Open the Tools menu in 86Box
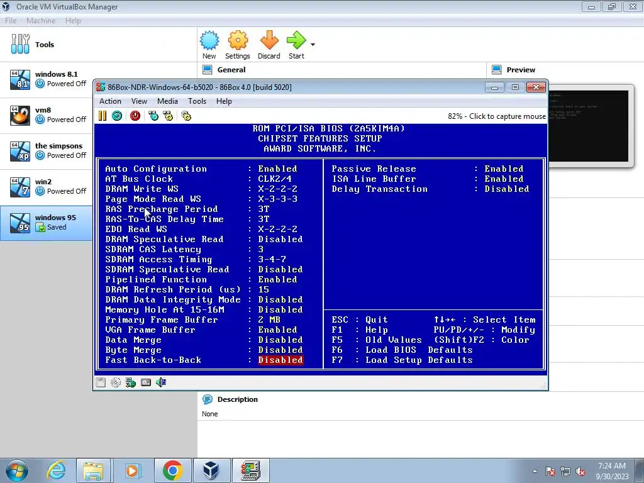This screenshot has height=483, width=644. [197, 101]
